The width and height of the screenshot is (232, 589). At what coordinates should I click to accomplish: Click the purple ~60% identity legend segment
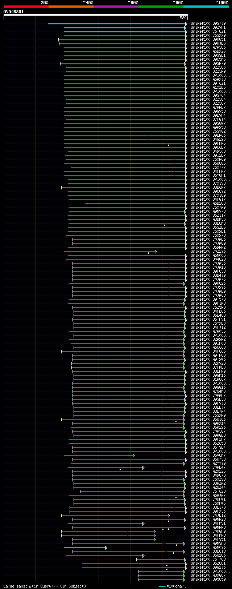(116, 7)
